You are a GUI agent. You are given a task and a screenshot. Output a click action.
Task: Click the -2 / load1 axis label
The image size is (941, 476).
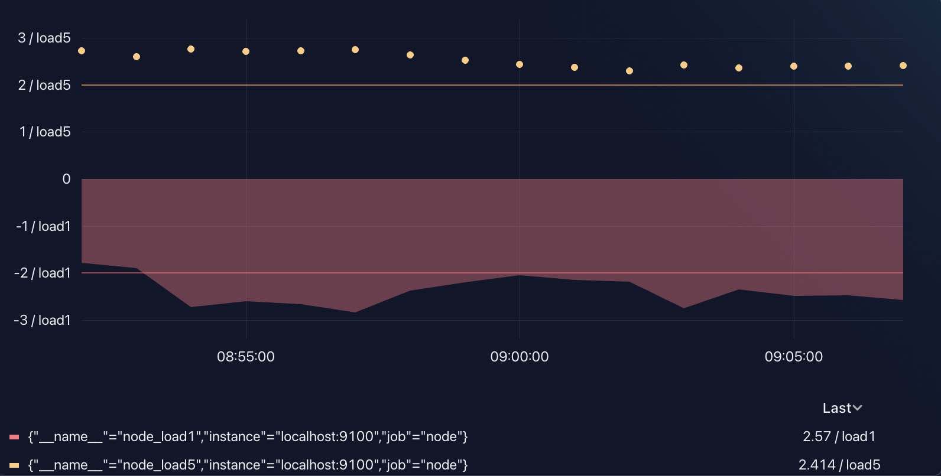click(43, 273)
